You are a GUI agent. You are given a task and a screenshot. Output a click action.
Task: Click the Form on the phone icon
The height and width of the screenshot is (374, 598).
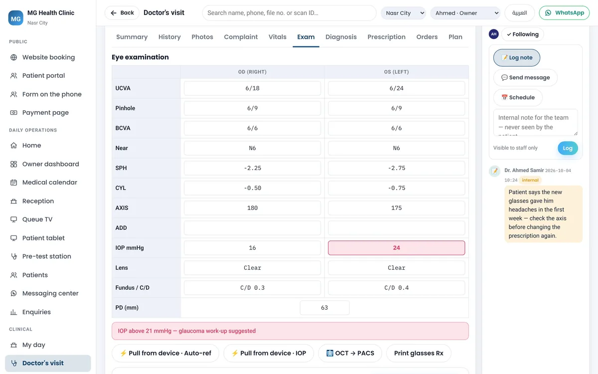click(x=14, y=94)
